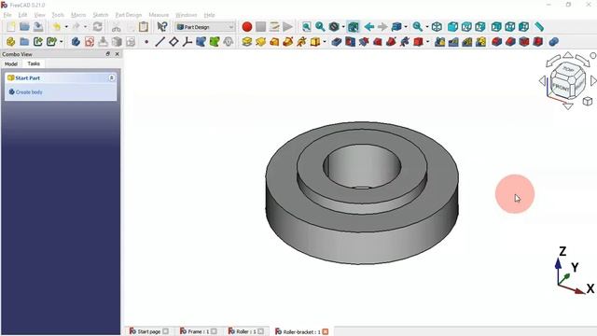This screenshot has height=336, width=597.
Task: Open the Measure menu
Action: (159, 15)
